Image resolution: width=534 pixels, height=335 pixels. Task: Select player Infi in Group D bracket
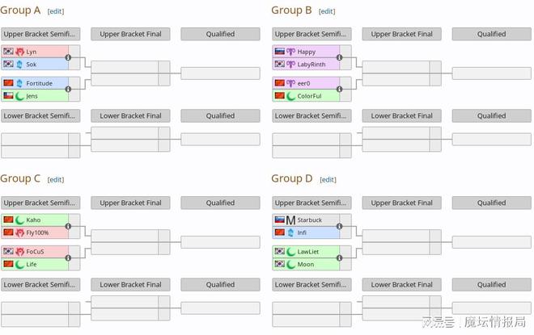click(x=302, y=232)
